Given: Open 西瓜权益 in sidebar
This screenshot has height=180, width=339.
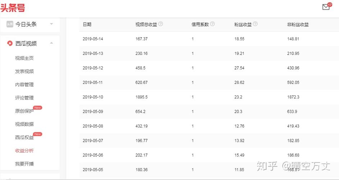Looking at the screenshot, I should tap(24, 137).
